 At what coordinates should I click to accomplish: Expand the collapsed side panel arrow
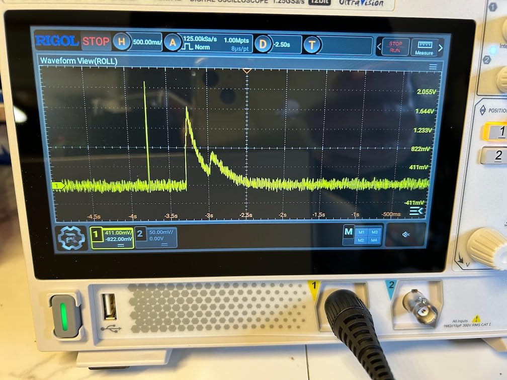(x=416, y=211)
